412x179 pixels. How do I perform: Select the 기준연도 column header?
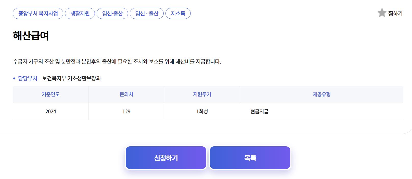(x=50, y=94)
